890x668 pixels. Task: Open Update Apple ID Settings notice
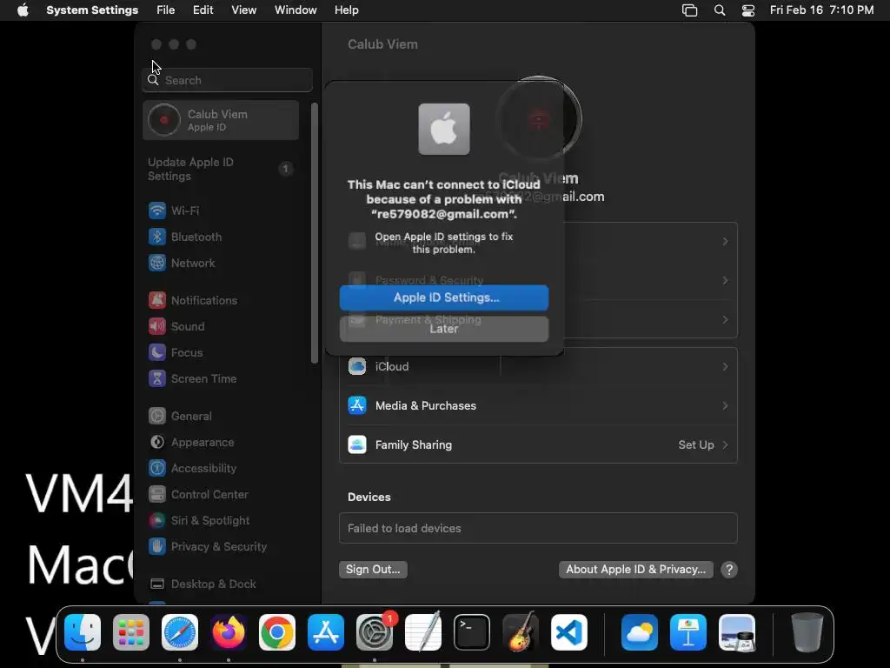[x=221, y=169]
